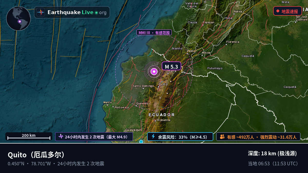This screenshot has height=173, width=308.
Task: Click the M 5.3 magnitude label
Action: coord(171,66)
